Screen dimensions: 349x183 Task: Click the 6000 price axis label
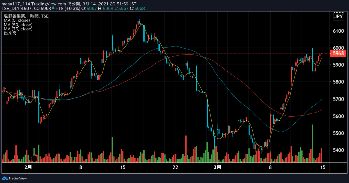tap(338, 48)
